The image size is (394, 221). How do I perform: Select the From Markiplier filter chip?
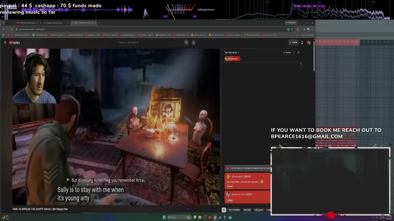(x=234, y=210)
